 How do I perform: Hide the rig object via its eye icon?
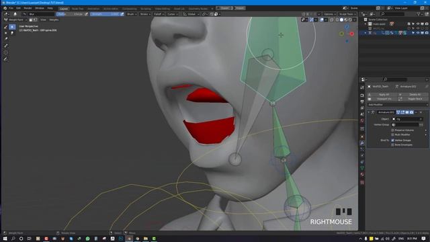(x=418, y=33)
